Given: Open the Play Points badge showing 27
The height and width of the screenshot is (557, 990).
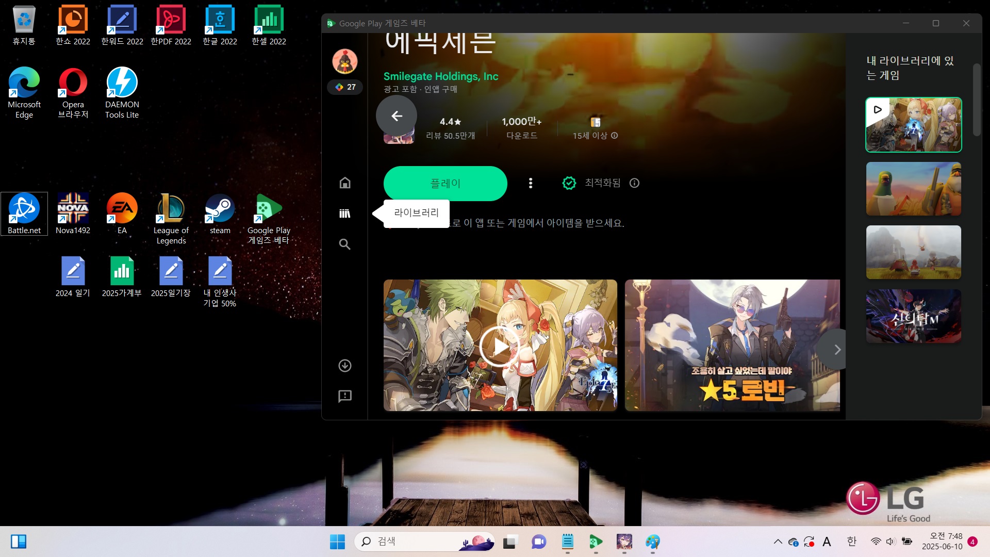Looking at the screenshot, I should pos(345,87).
